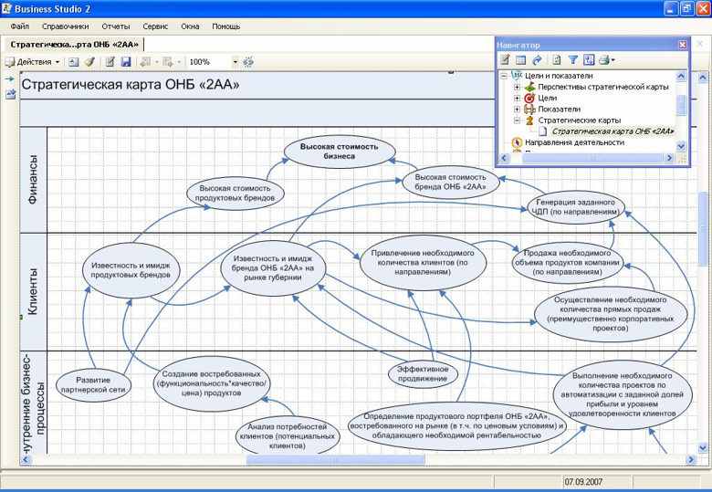The width and height of the screenshot is (712, 492).
Task: Select Высокая стоимость бизнеса goal ellipse
Action: pos(340,152)
